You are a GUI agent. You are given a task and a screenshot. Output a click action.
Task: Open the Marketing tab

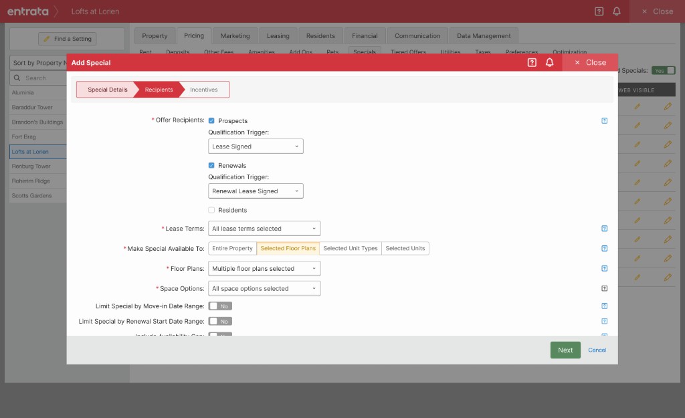pyautogui.click(x=235, y=36)
